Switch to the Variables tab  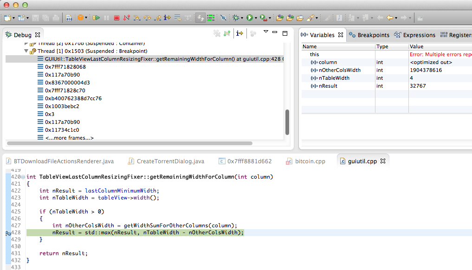[322, 35]
